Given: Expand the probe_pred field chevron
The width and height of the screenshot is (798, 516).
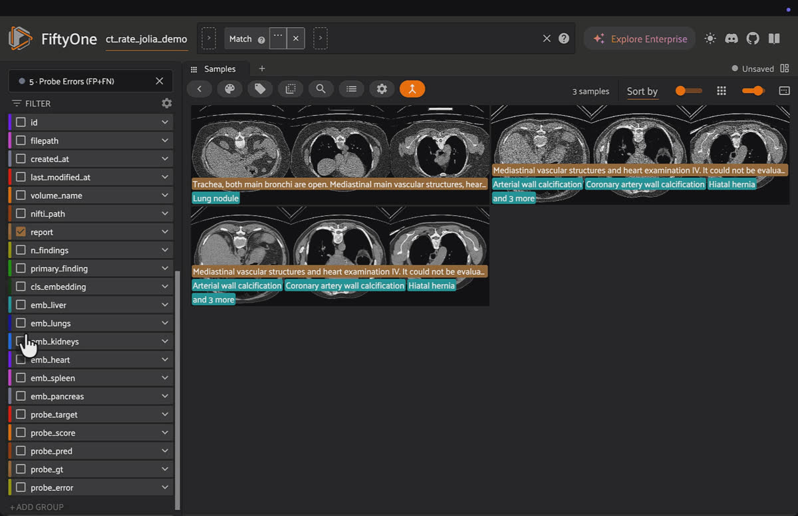Looking at the screenshot, I should click(x=165, y=451).
